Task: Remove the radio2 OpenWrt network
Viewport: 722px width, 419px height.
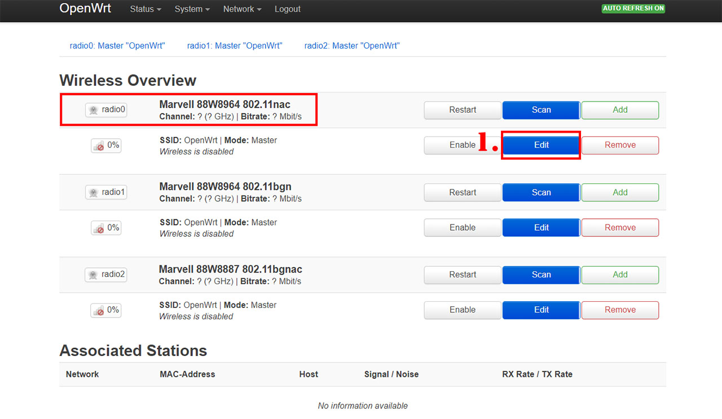Action: pyautogui.click(x=620, y=310)
